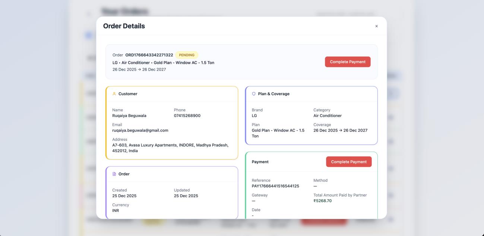Click the Plan & Coverage section heading
The width and height of the screenshot is (484, 236).
click(x=273, y=94)
